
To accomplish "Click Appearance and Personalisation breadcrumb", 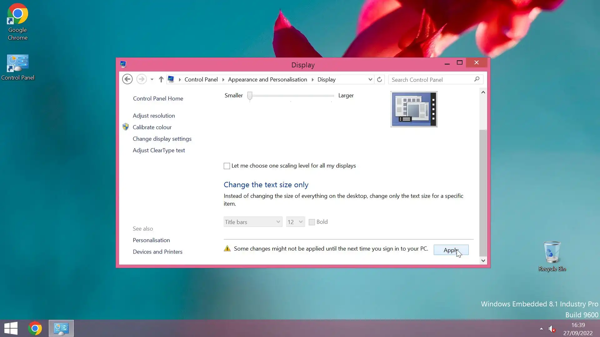I will [267, 80].
